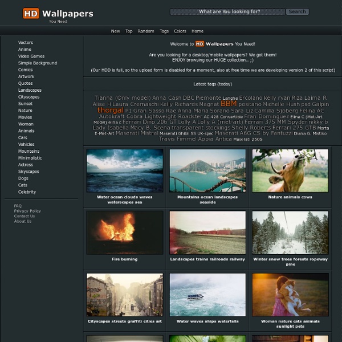Screen dimensions: 342x342
Task: Open the Random menu item
Action: [x=146, y=31]
